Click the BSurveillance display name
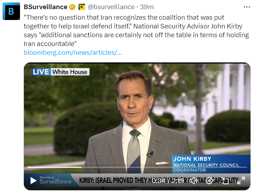Screen dimensions: 254x192 (x=45, y=7)
